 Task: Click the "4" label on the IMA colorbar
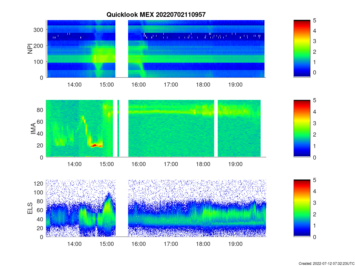pos(315,112)
